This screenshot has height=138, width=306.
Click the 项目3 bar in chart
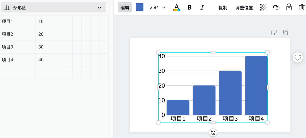(x=230, y=93)
